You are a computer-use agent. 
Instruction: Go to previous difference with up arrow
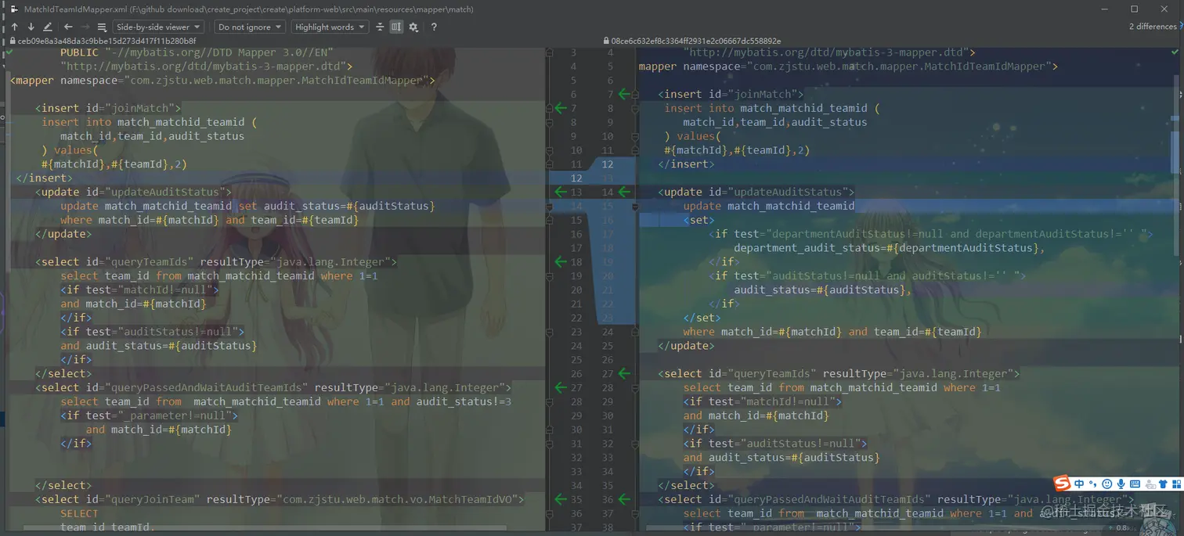[x=14, y=27]
